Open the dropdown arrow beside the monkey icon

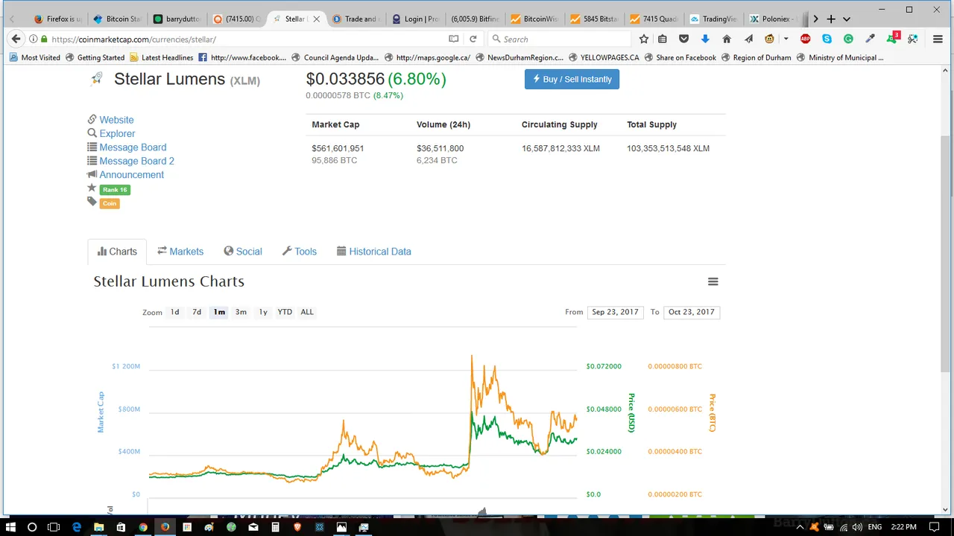(x=786, y=39)
